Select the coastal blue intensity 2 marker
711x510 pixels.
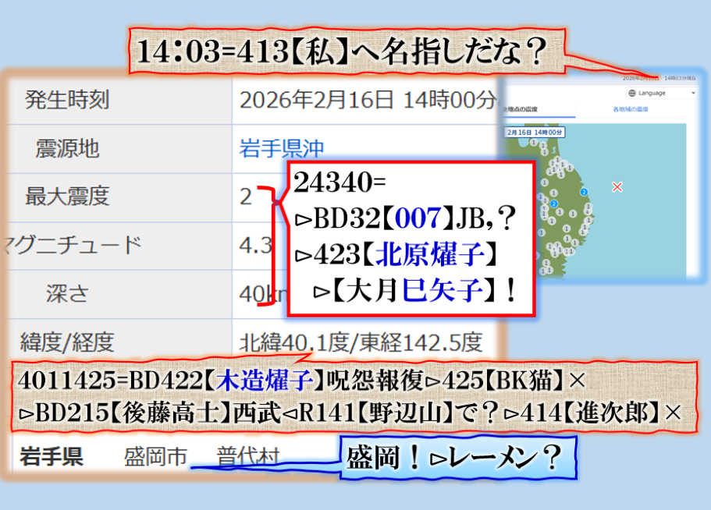(583, 191)
